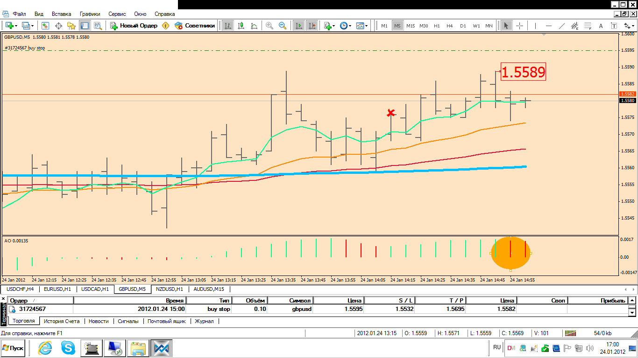Select the D1 timeframe button
This screenshot has width=638, height=358.
coord(463,26)
